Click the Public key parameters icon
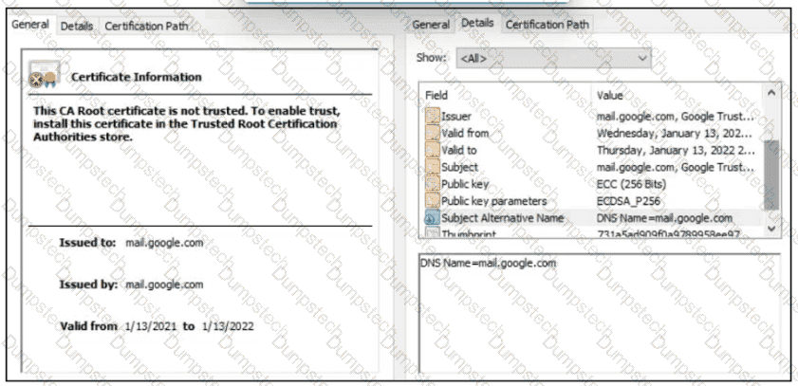This screenshot has width=798, height=386. [433, 201]
